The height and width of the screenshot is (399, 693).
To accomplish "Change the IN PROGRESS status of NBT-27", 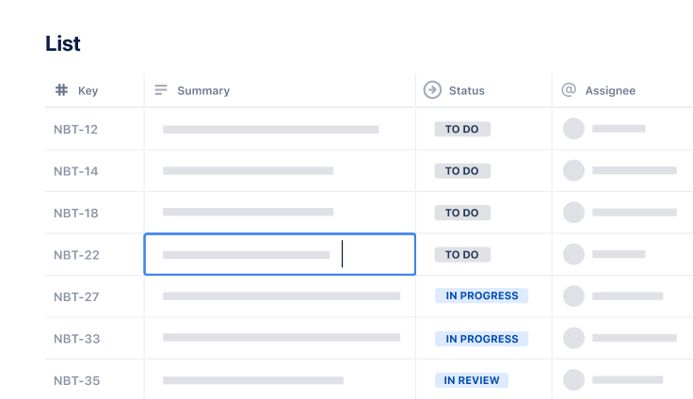I will [481, 295].
